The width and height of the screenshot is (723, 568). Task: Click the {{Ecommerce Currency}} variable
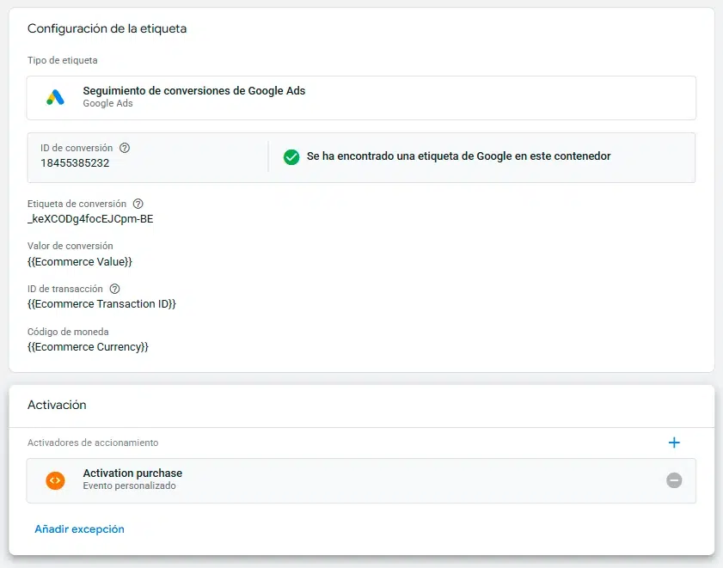[88, 346]
